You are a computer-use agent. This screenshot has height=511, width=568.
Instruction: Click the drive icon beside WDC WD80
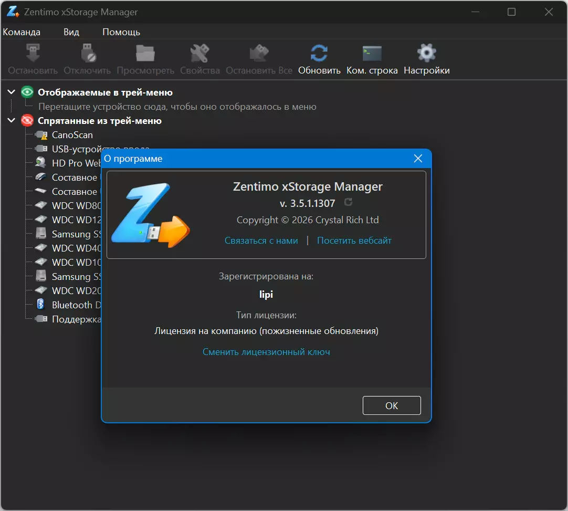tap(41, 205)
